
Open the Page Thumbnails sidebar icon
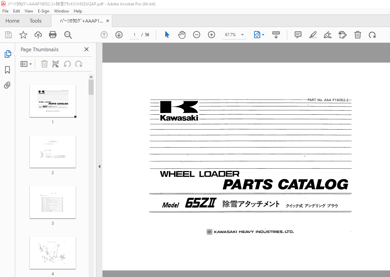coord(8,54)
